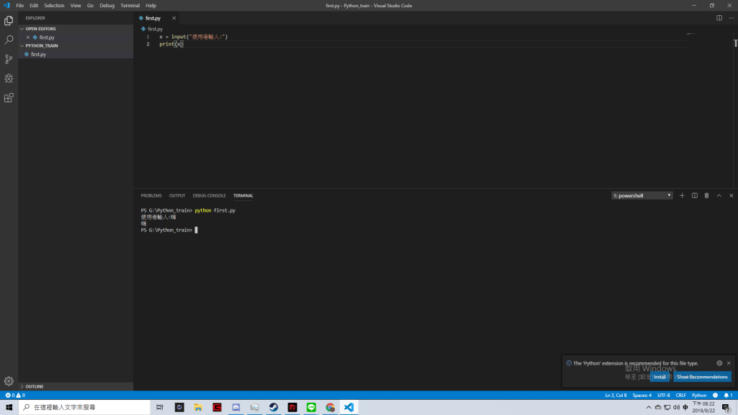Open the Debug view in activity bar
Image resolution: width=738 pixels, height=415 pixels.
9,79
